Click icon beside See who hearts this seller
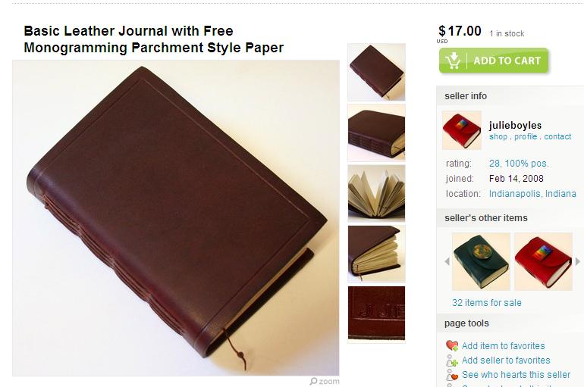This screenshot has height=387, width=584. click(452, 375)
